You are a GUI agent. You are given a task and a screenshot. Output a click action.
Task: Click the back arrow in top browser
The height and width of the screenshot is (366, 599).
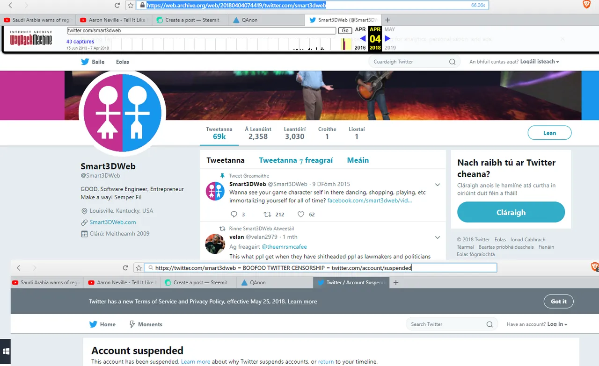tap(10, 5)
